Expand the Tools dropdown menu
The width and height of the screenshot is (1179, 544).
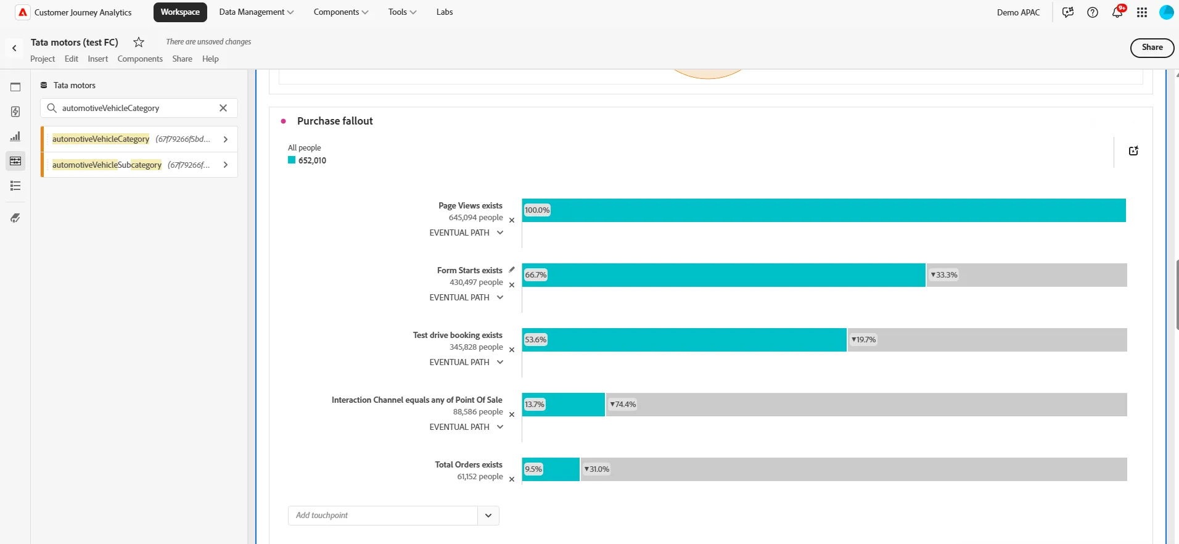(x=403, y=12)
